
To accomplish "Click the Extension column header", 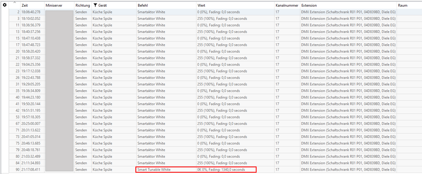I will coord(309,5).
